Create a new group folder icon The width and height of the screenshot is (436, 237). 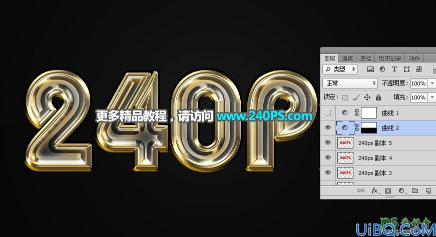pos(415,190)
